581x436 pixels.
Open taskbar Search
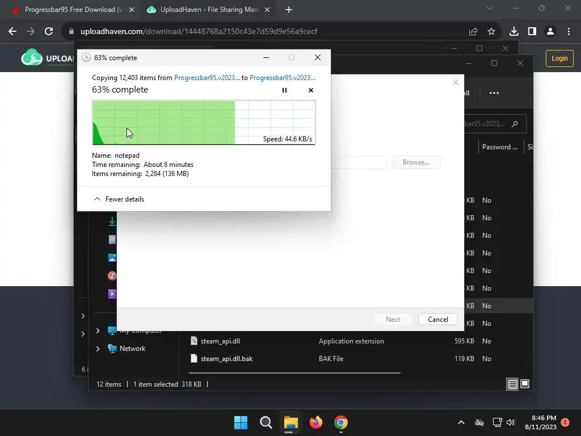point(266,422)
